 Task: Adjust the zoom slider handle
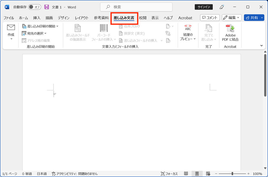tap(232, 174)
